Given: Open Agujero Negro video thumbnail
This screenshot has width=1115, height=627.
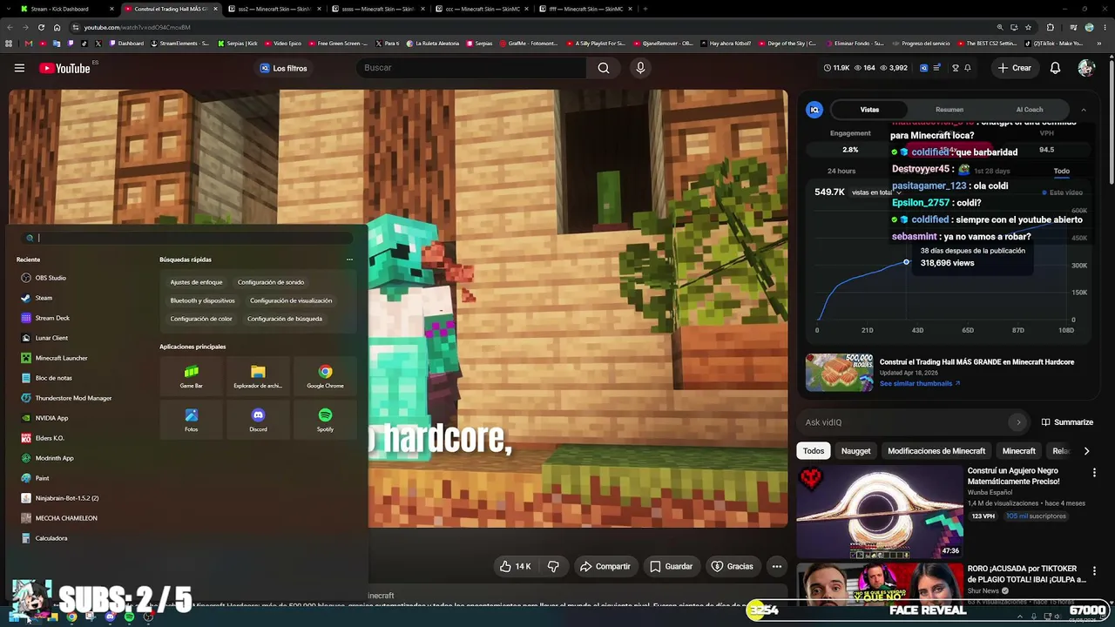Looking at the screenshot, I should [880, 512].
